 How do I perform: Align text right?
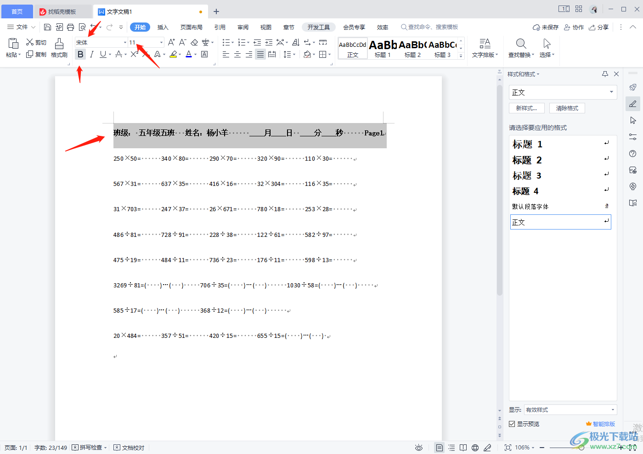[x=249, y=54]
